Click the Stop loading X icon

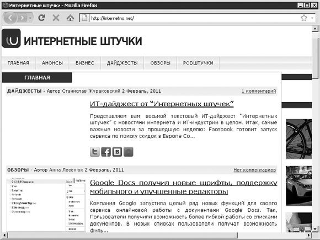click(x=56, y=18)
